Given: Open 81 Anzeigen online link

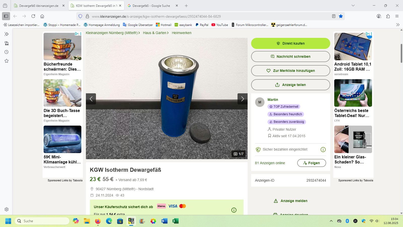Looking at the screenshot, I should [270, 163].
